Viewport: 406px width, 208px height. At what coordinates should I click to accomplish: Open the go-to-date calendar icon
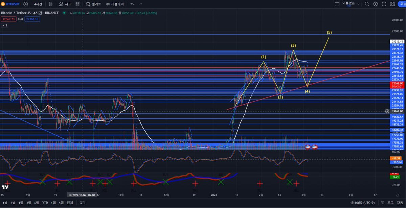click(x=82, y=203)
